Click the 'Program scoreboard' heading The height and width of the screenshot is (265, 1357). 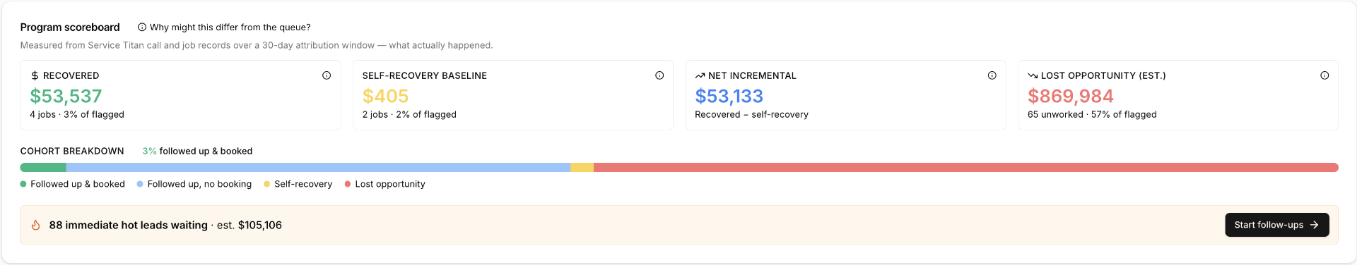coord(70,27)
